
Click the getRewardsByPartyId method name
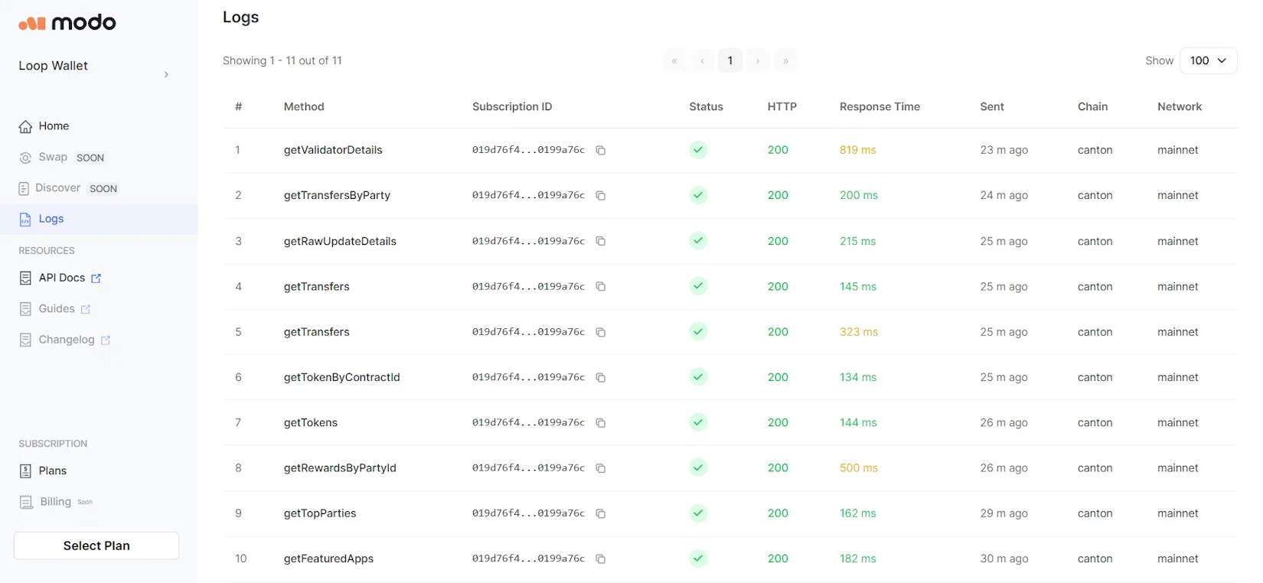point(340,467)
